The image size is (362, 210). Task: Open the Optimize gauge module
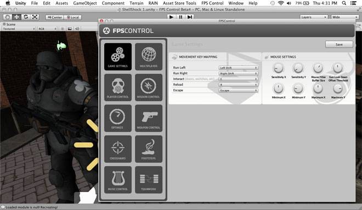(118, 118)
